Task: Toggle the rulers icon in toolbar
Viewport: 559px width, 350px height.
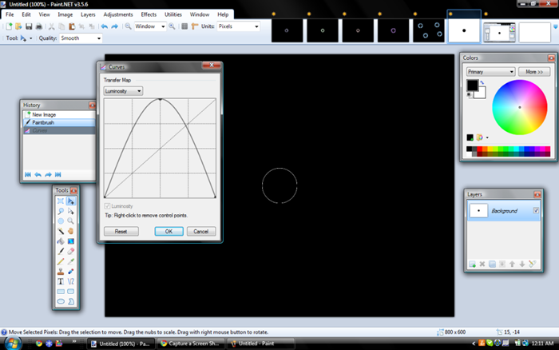Action: 194,26
